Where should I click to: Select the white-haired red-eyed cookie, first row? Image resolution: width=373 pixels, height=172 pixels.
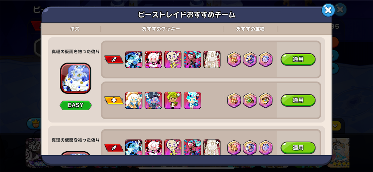click(153, 59)
